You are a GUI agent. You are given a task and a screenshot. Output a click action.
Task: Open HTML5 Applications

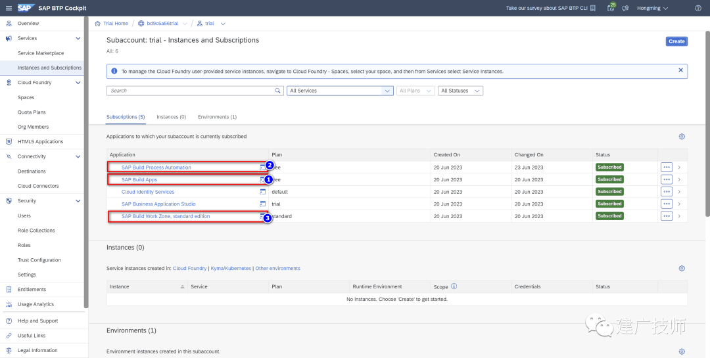[x=40, y=142]
